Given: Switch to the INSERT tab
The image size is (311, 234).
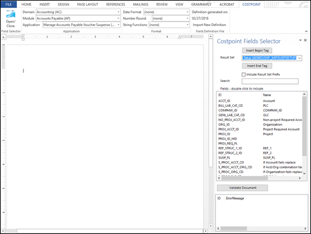Looking at the screenshot, I should click(x=45, y=4).
